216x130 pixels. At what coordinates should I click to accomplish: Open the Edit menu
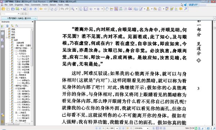(x=11, y=5)
